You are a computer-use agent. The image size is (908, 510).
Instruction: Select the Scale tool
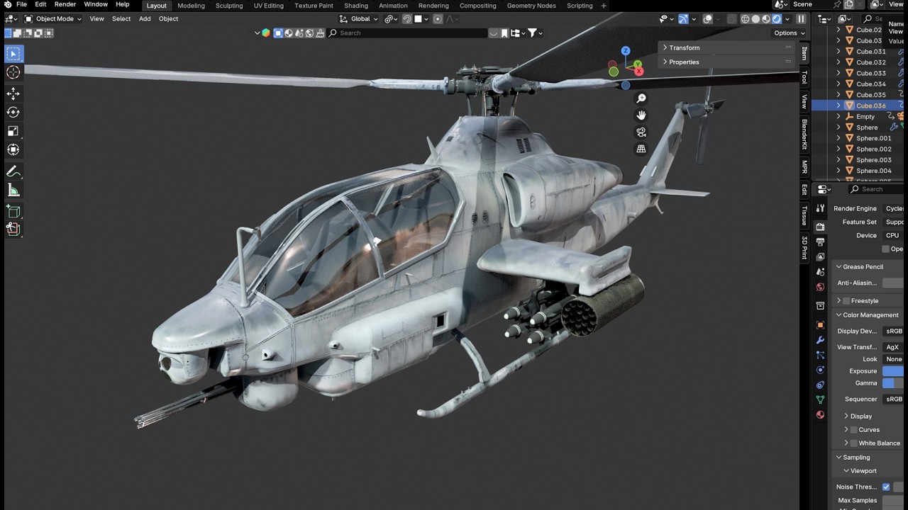click(x=13, y=131)
